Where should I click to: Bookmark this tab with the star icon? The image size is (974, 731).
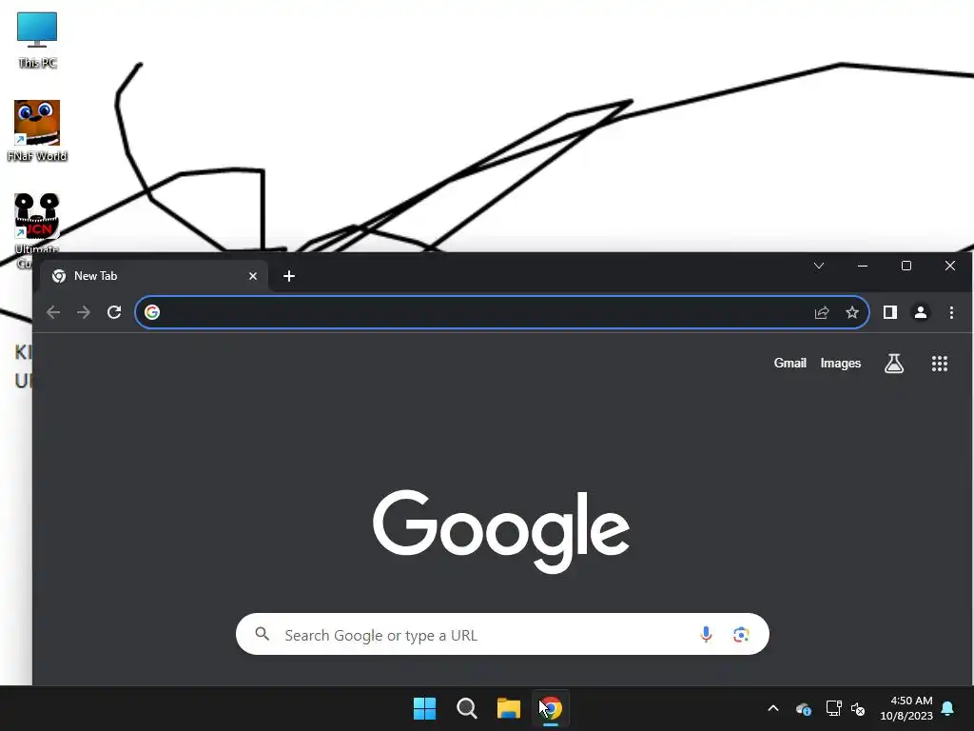852,312
